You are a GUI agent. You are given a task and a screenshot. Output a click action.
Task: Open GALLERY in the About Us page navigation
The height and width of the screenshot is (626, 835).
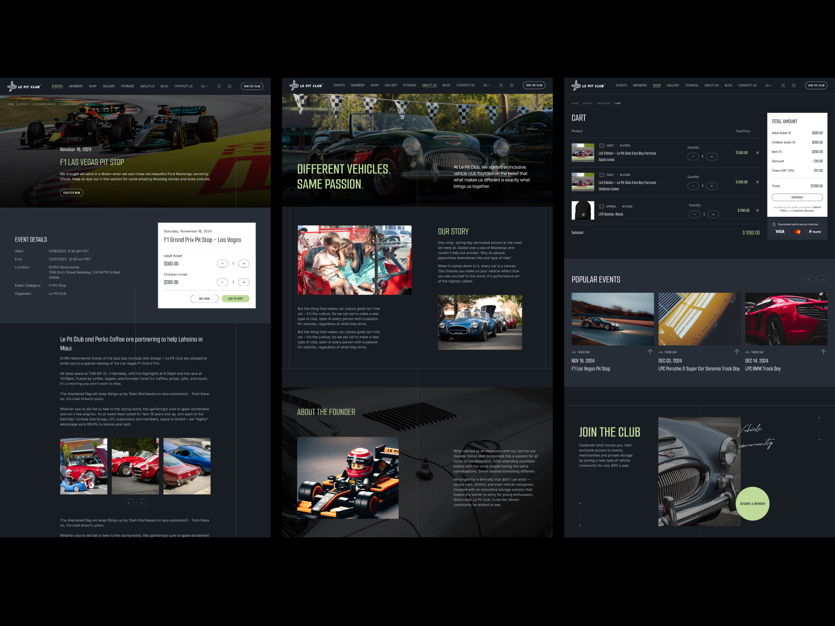(391, 85)
